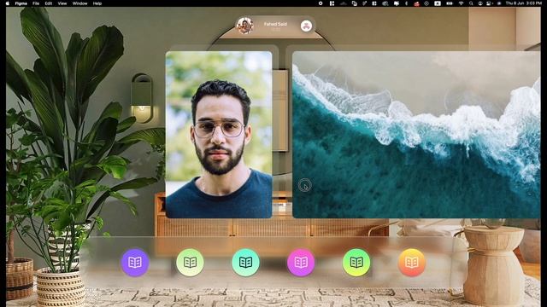Click the purple book icon in the dock

tap(135, 263)
